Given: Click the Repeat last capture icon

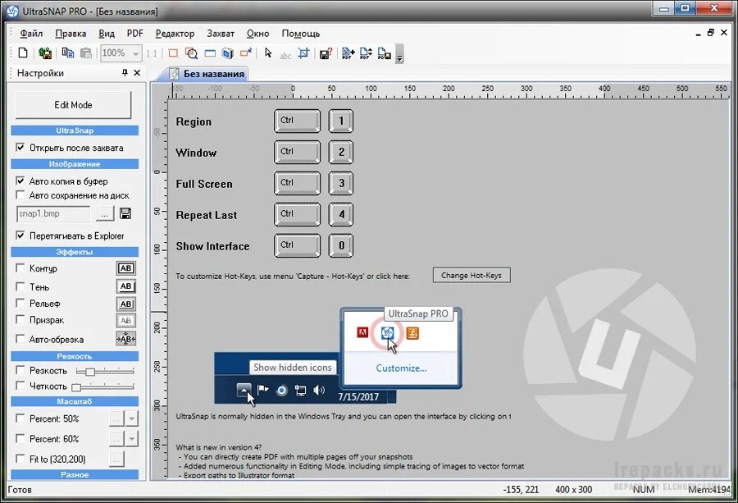Looking at the screenshot, I should click(x=246, y=53).
